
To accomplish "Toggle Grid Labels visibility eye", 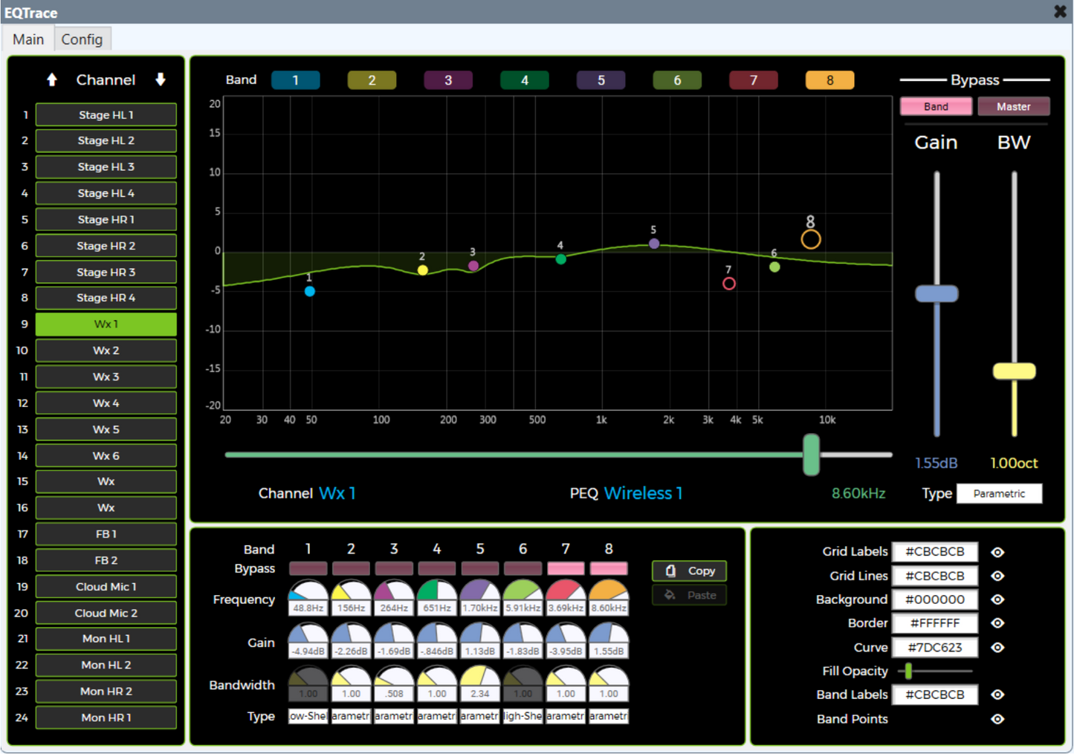I will (997, 552).
